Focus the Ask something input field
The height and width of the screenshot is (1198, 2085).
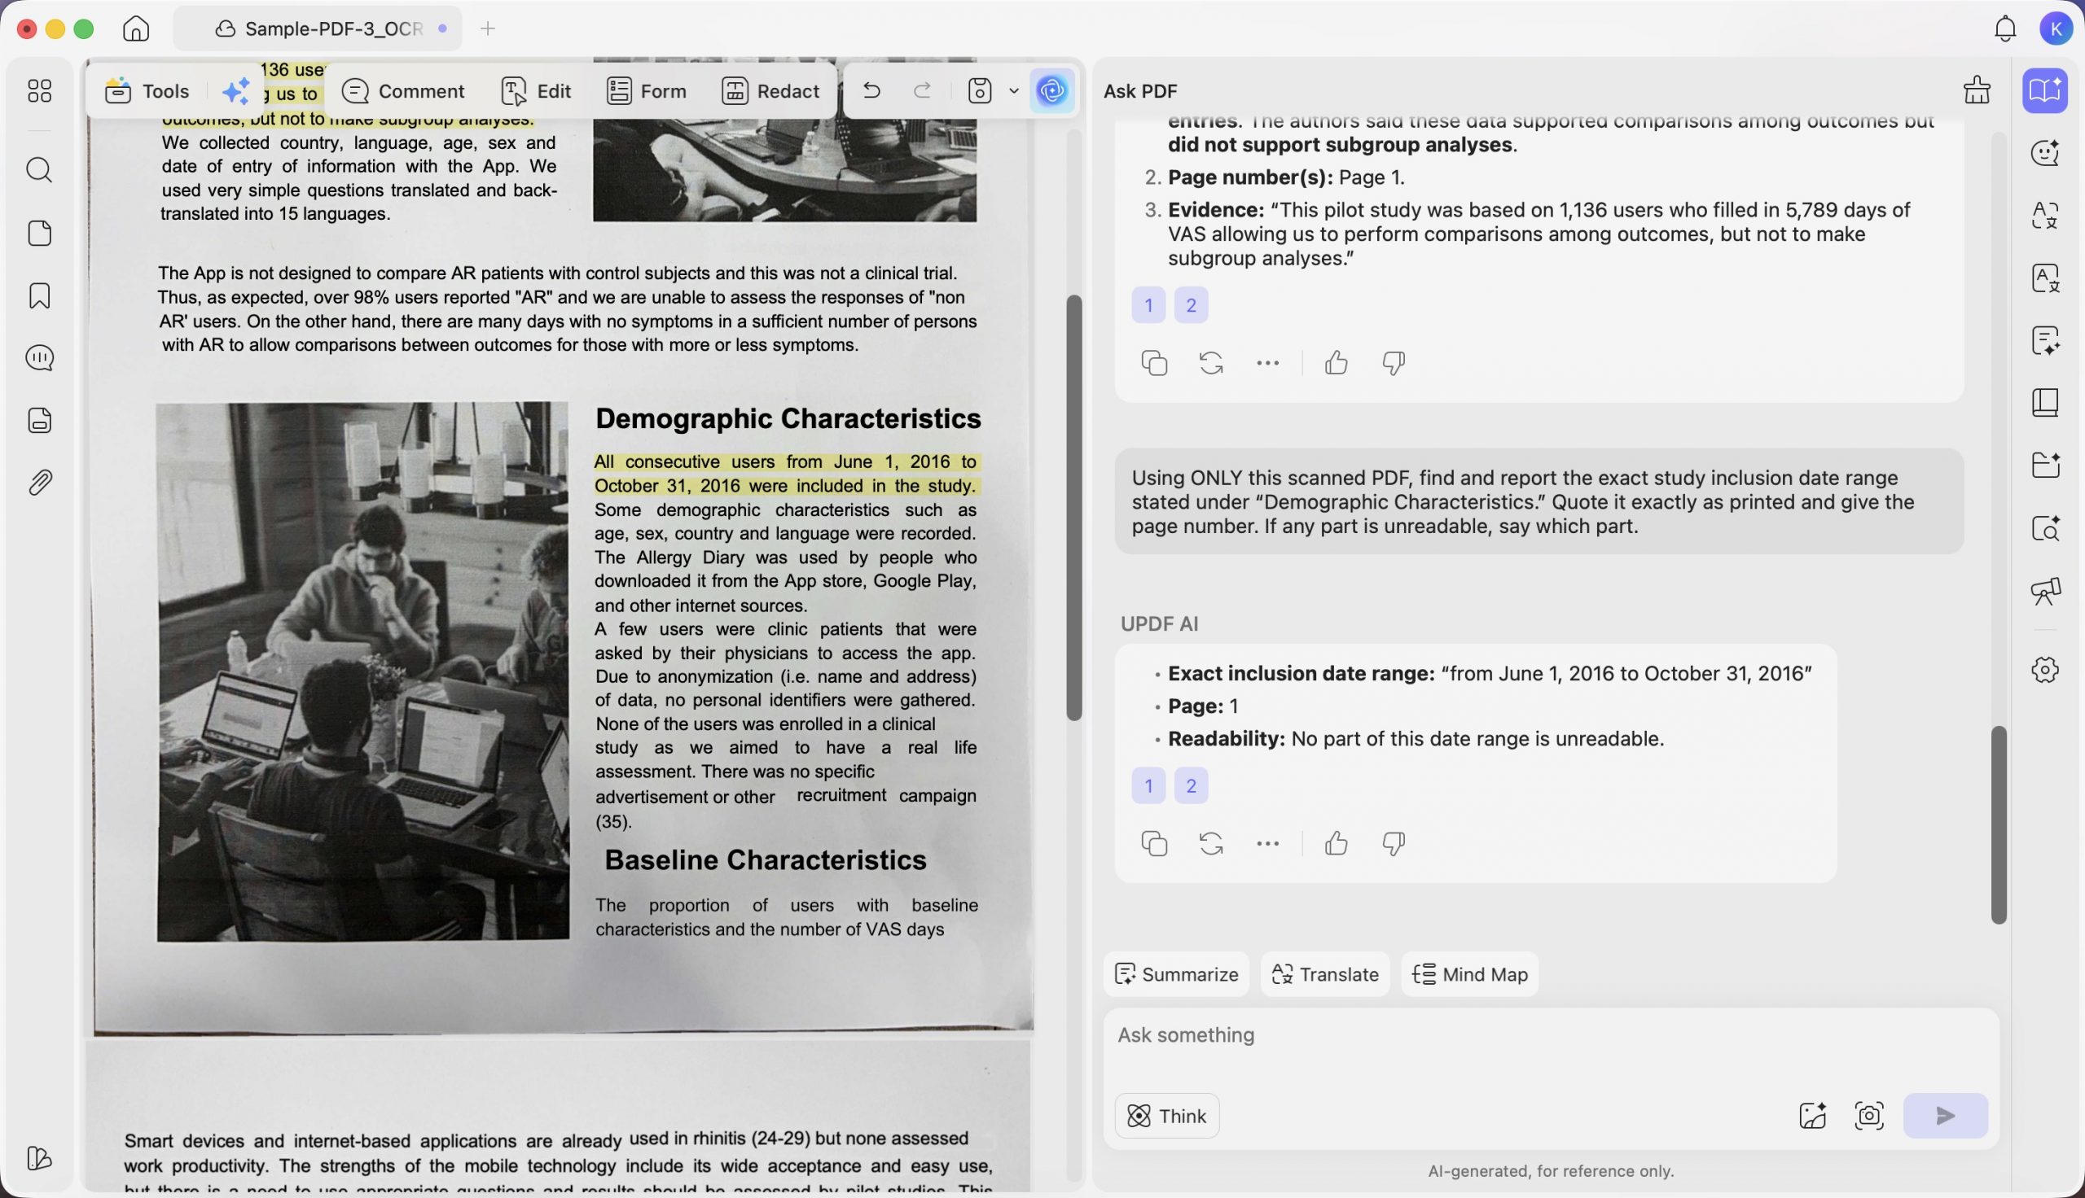coord(1551,1035)
